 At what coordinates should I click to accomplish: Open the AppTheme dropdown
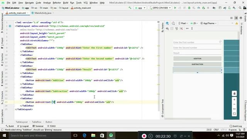(x=208, y=23)
